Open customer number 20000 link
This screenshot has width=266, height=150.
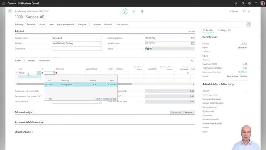point(244,44)
